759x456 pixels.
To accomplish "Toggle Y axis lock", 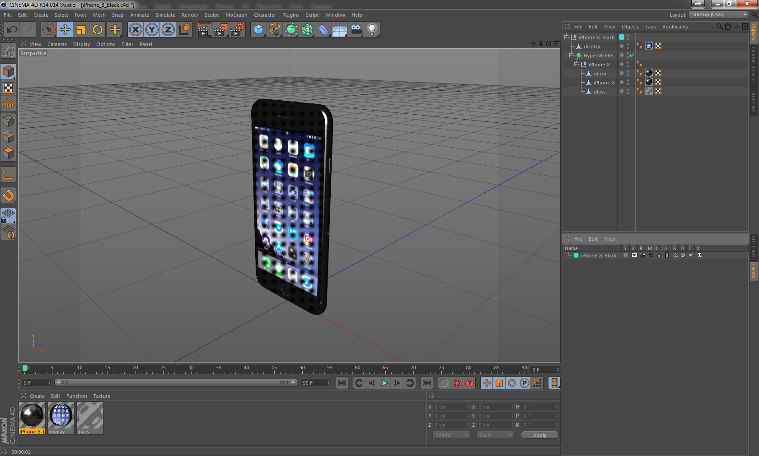I will (152, 30).
